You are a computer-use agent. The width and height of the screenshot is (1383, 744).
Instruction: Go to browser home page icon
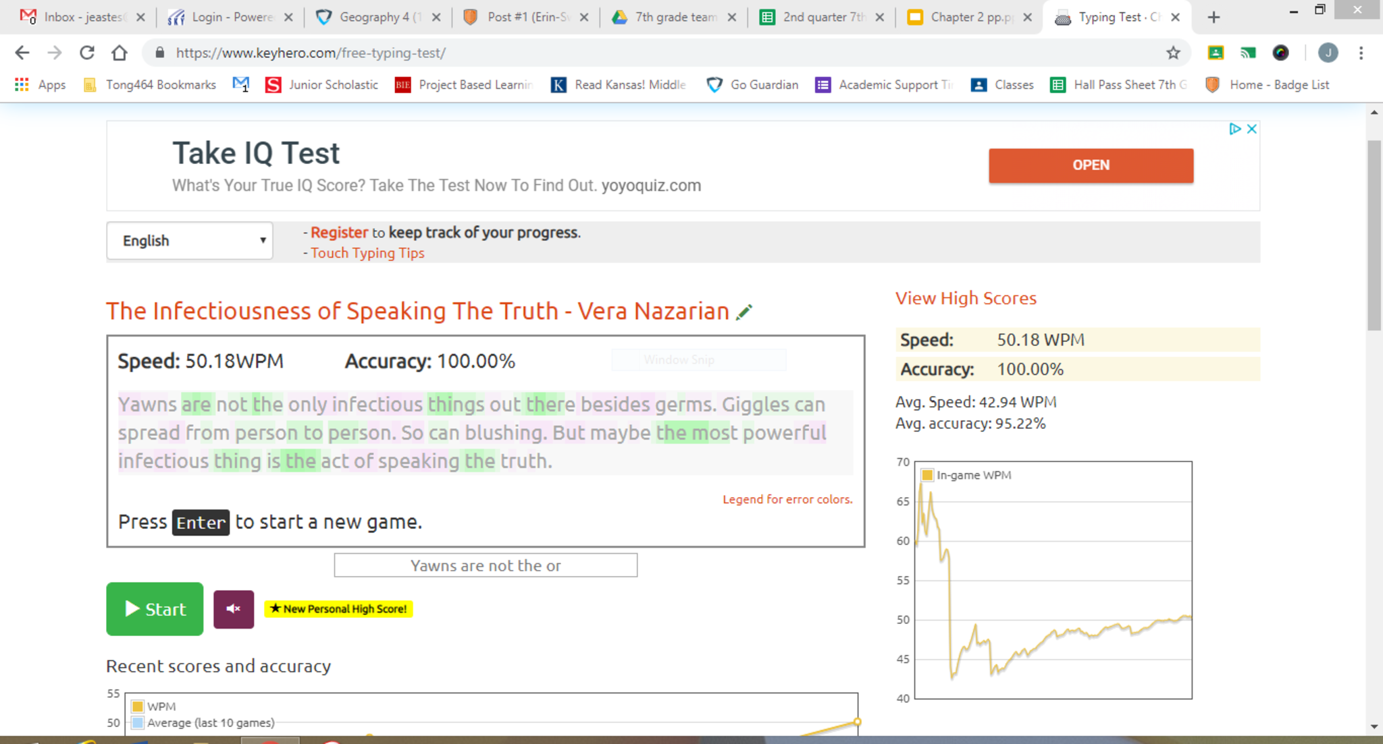120,53
